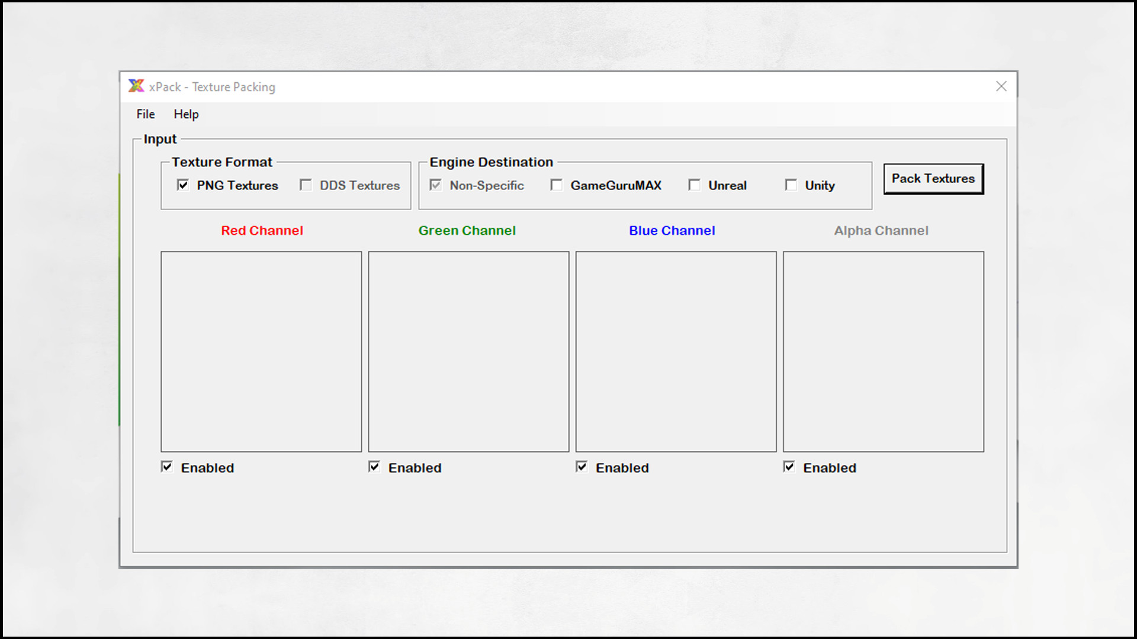Open the File menu

point(144,114)
